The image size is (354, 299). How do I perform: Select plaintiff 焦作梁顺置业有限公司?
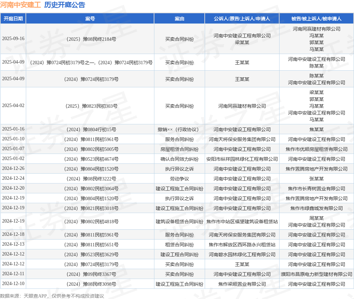242,284
